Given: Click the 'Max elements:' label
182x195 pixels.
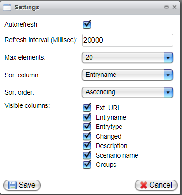Looking at the screenshot, I should coord(25,57).
